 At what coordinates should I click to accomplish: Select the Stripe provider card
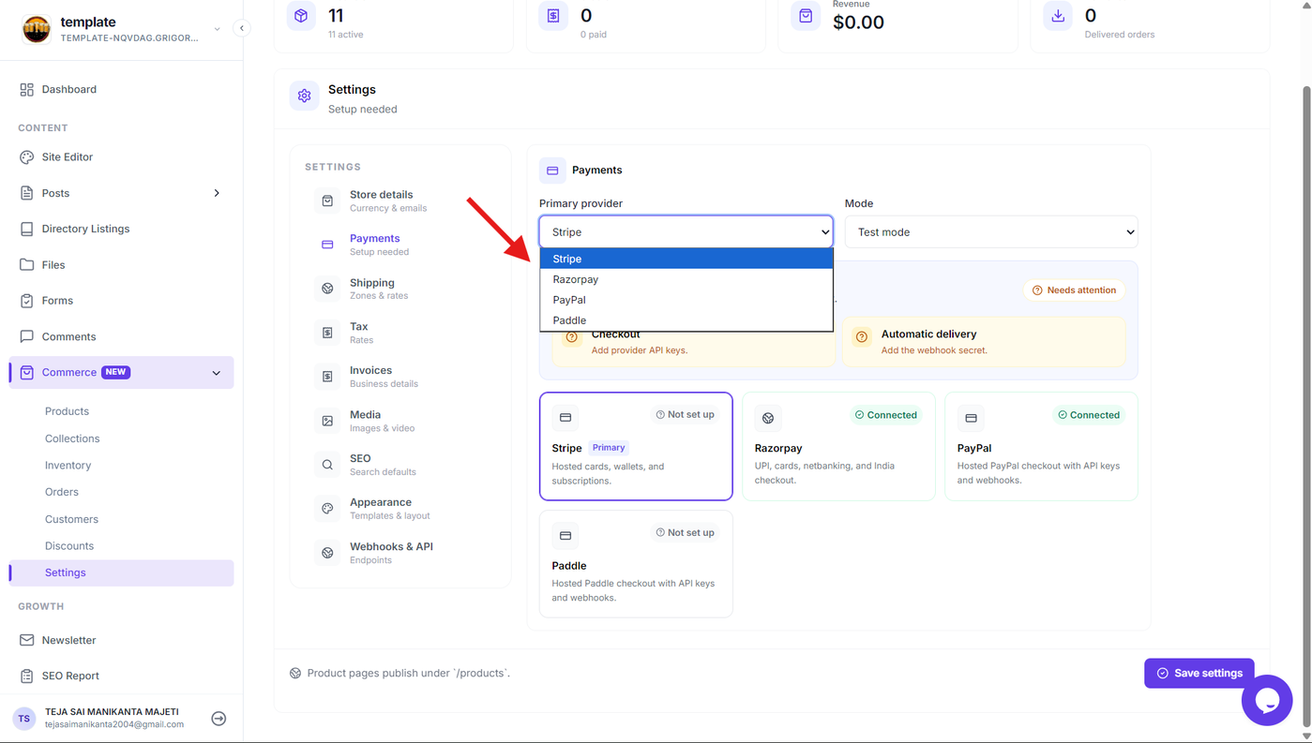click(x=636, y=446)
